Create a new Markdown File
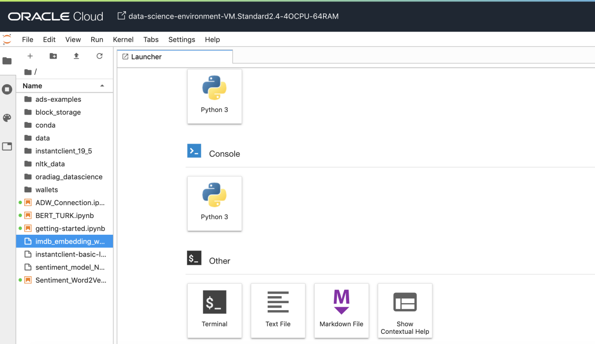The height and width of the screenshot is (344, 595). [x=341, y=310]
